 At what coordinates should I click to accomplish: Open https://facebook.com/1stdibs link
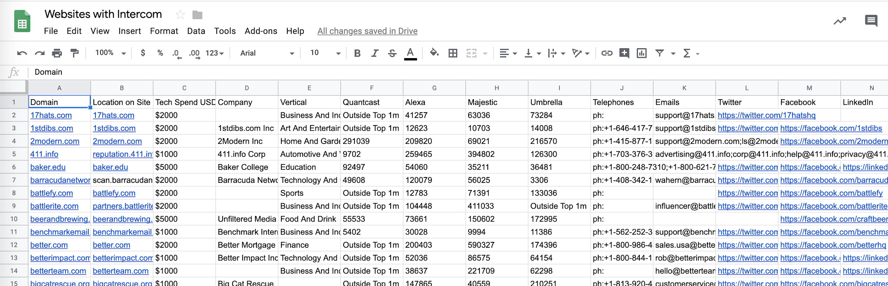point(831,128)
